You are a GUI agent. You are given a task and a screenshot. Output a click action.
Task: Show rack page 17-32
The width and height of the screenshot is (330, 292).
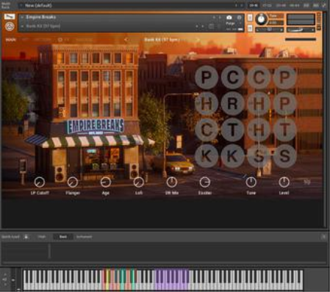[x=267, y=5]
